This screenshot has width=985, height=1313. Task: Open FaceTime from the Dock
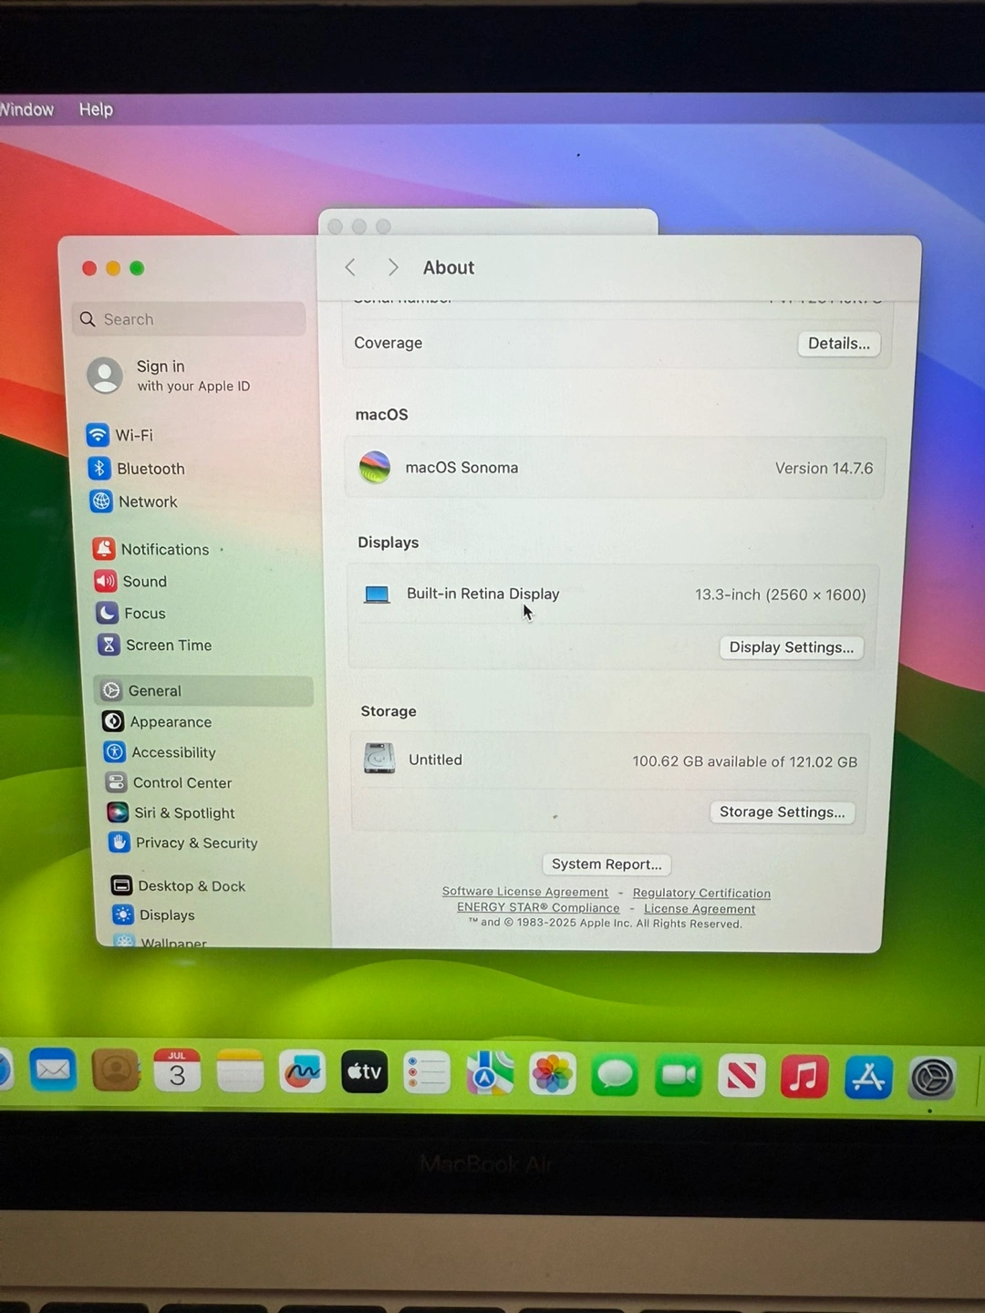click(x=679, y=1076)
